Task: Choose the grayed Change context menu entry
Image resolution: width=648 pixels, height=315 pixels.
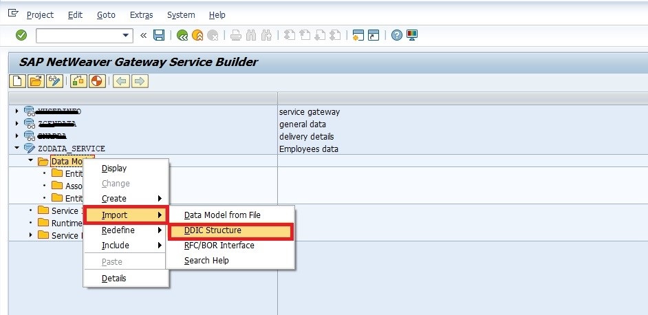Action: click(x=116, y=183)
